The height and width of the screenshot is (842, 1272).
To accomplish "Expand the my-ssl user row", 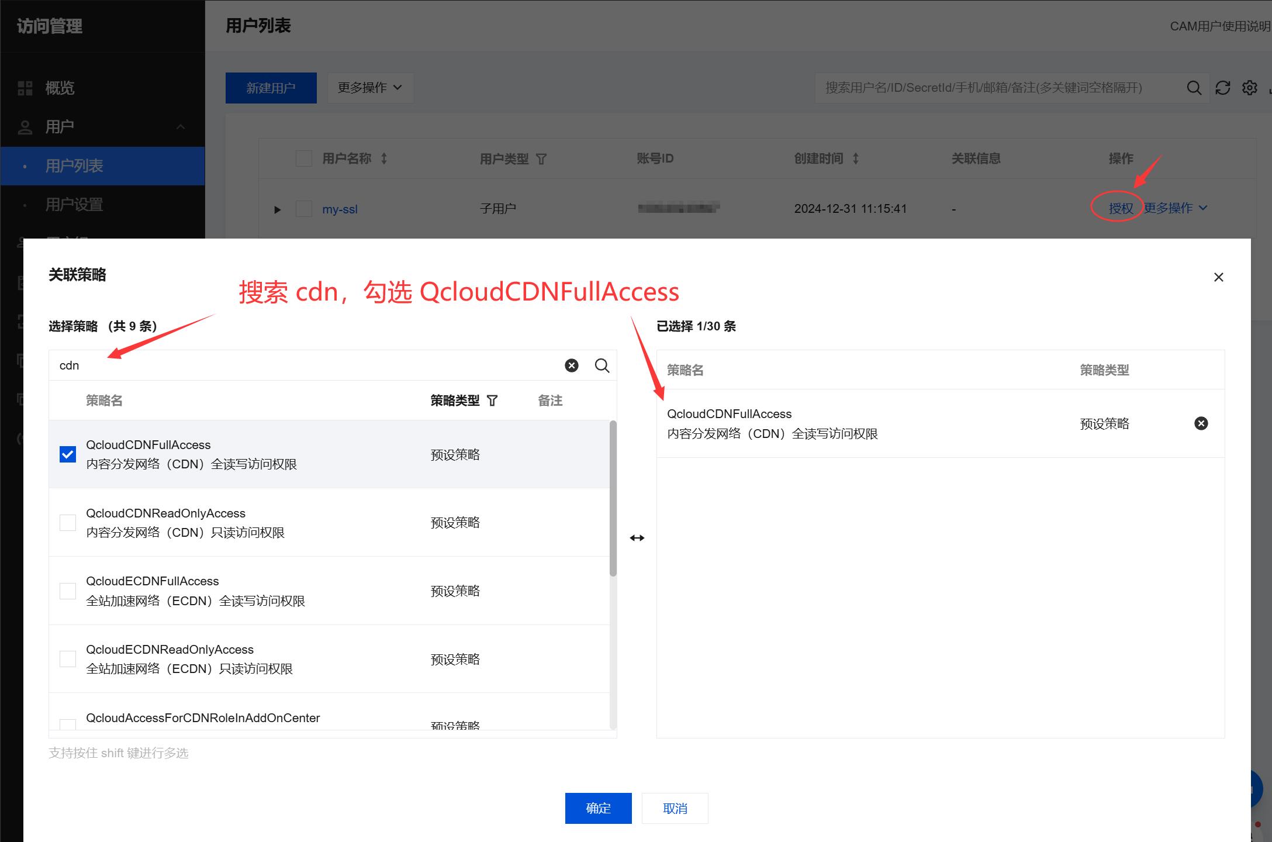I will point(278,209).
